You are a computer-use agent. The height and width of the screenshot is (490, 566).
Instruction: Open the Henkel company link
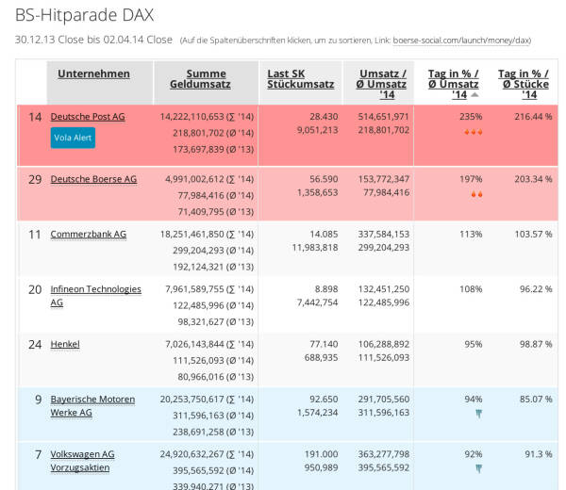(65, 344)
